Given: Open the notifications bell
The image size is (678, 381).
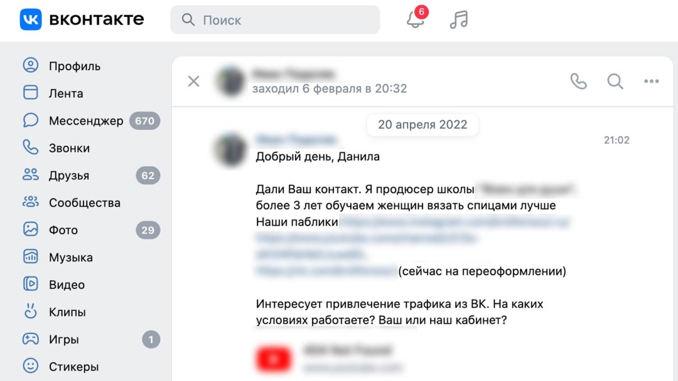Looking at the screenshot, I should point(416,19).
